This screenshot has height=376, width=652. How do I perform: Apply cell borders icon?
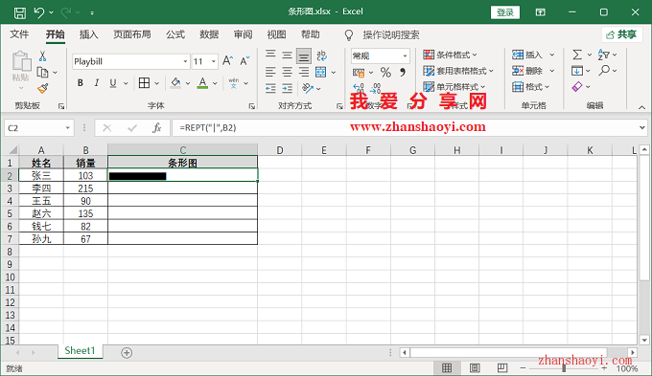point(144,83)
